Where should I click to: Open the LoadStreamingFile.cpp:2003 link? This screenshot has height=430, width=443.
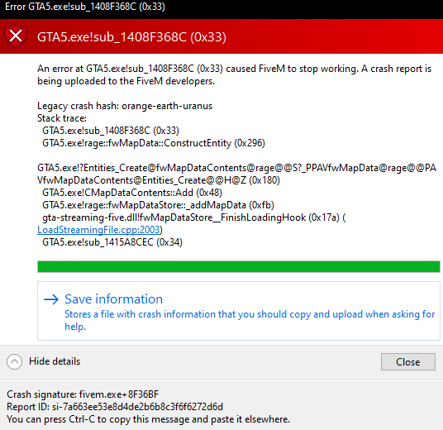coord(99,230)
